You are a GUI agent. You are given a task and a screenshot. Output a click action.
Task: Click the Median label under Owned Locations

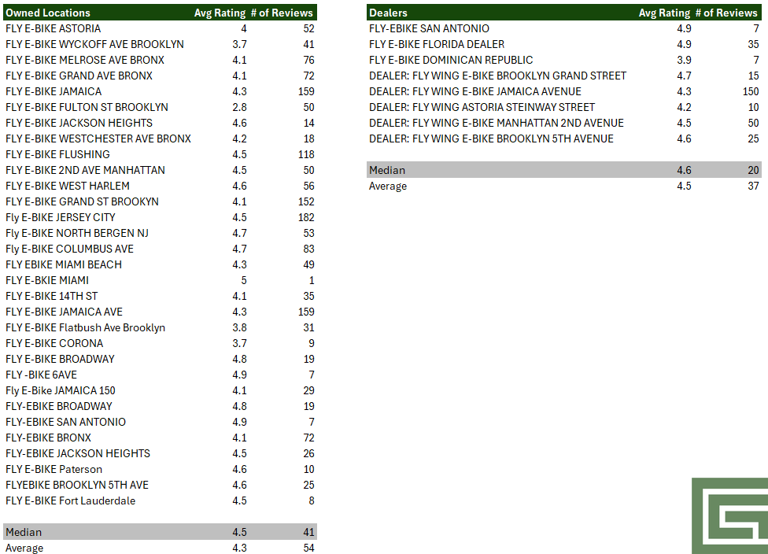24,532
